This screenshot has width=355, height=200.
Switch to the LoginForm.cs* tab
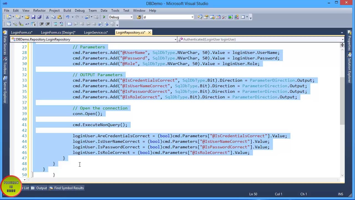(22, 32)
